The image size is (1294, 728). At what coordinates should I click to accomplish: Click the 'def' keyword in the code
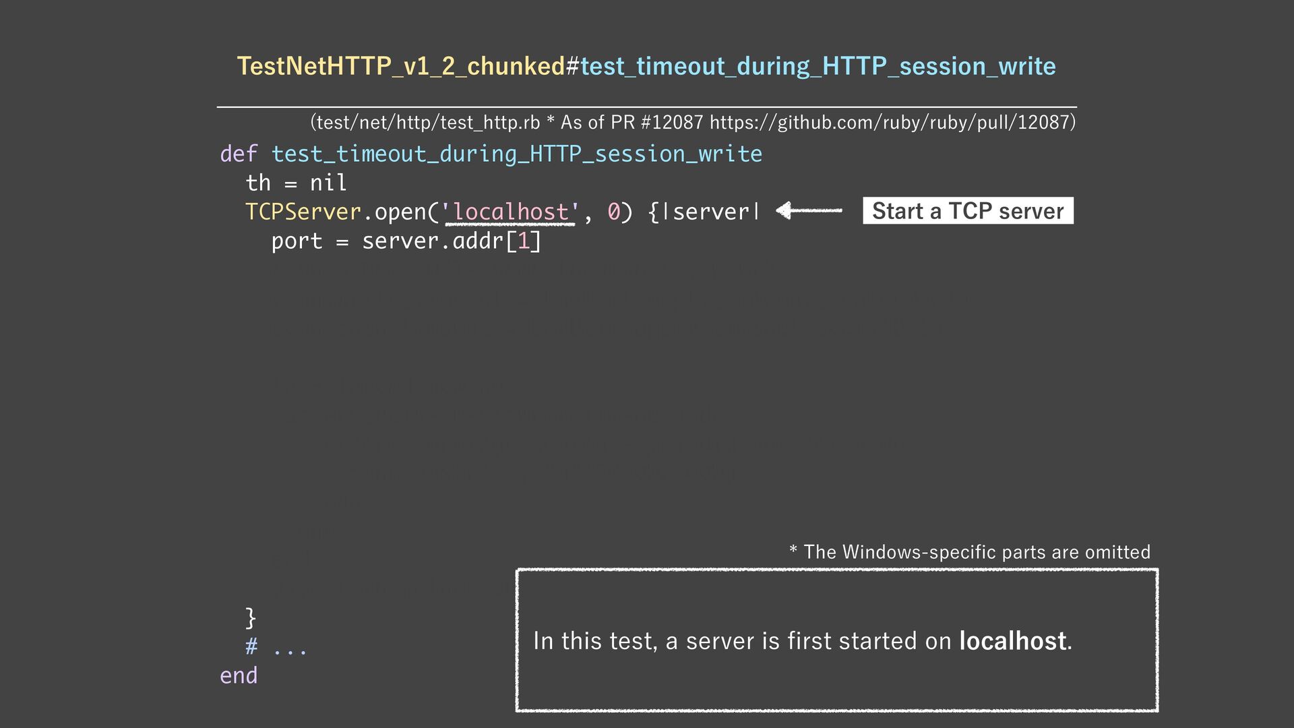[x=239, y=154]
